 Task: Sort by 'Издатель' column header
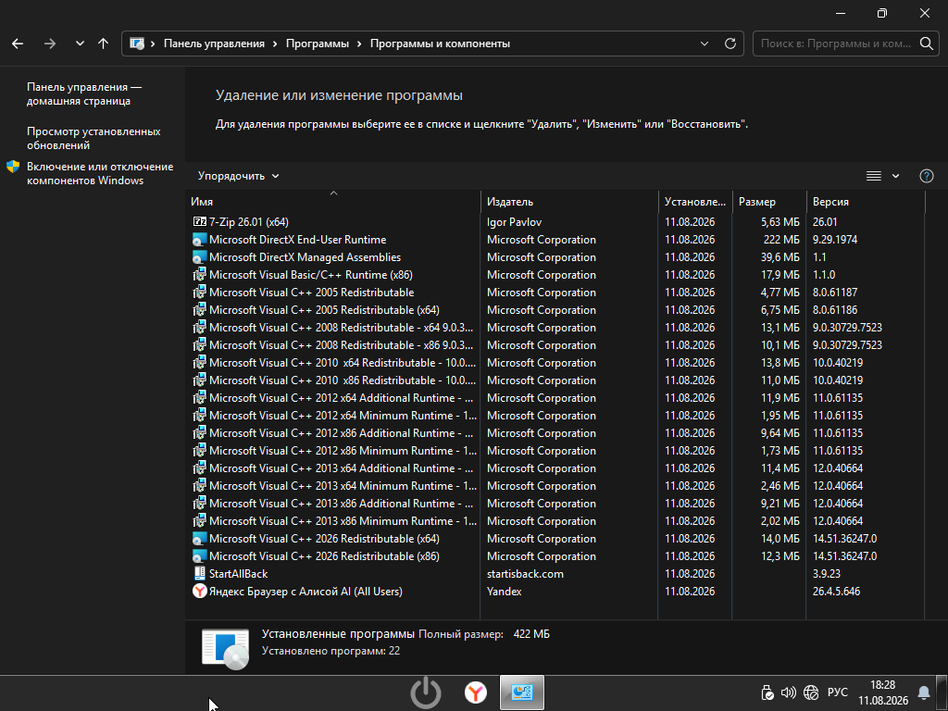[569, 202]
